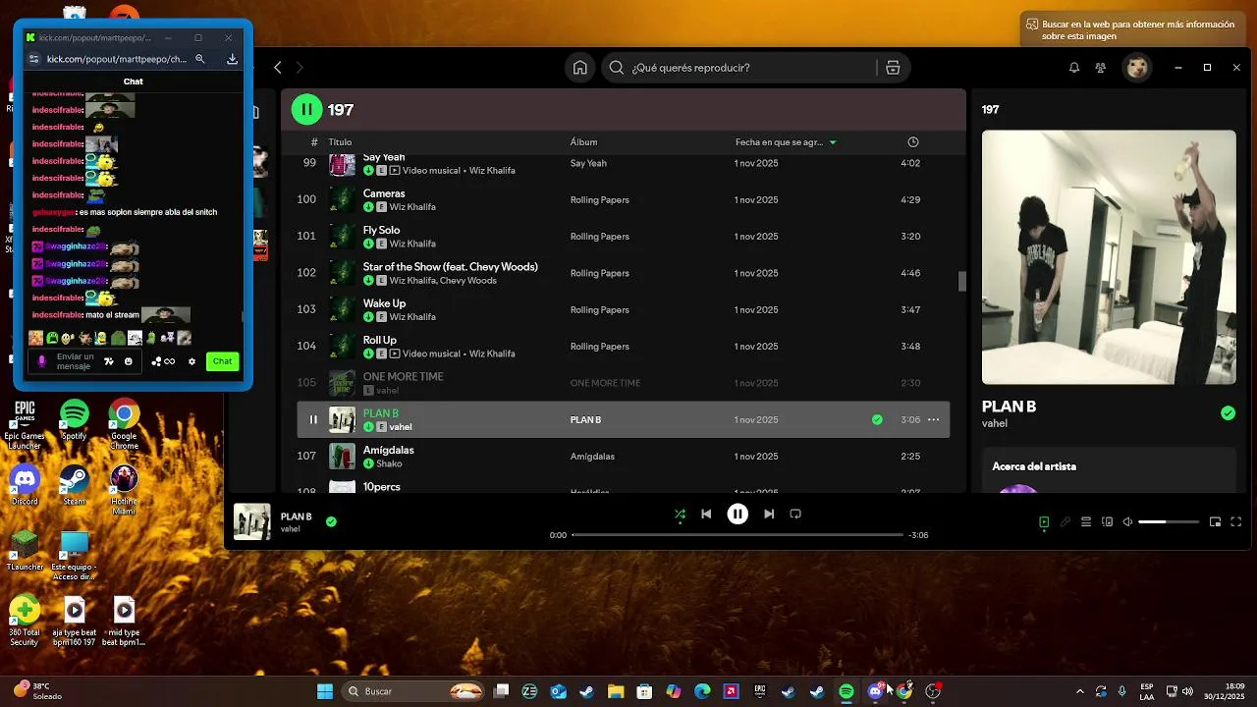Click the taskbar Buscar search box
The width and height of the screenshot is (1257, 707).
[x=414, y=691]
